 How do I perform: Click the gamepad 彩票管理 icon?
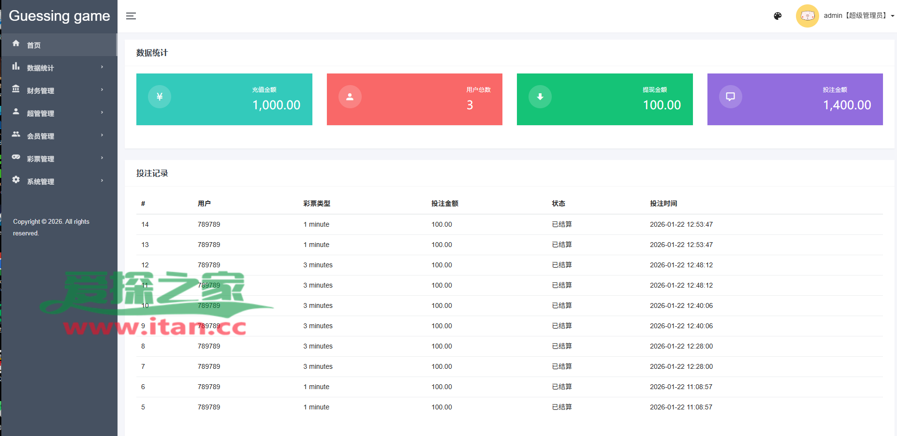[x=16, y=157]
